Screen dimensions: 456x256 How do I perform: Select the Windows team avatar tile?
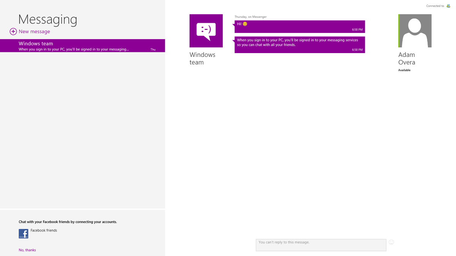coord(206,31)
